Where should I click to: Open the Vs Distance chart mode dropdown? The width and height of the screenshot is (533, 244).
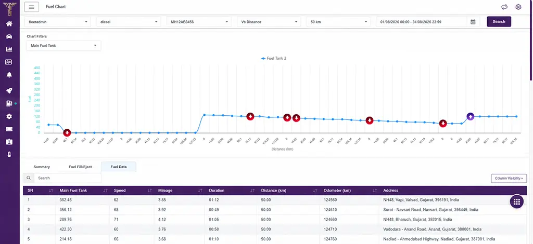(269, 22)
